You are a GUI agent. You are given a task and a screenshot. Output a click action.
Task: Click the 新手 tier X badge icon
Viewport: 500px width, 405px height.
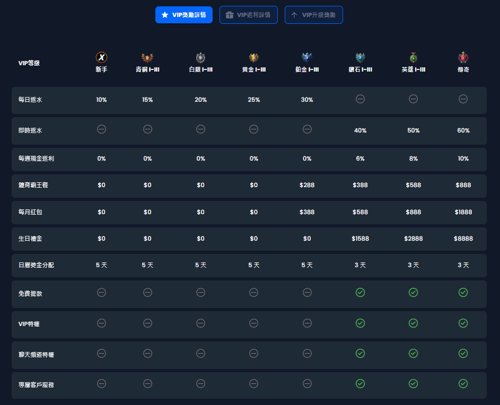coord(101,57)
